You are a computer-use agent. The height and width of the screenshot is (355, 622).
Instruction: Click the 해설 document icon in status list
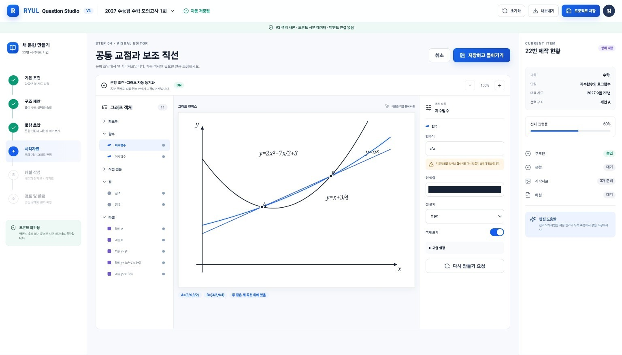tap(528, 195)
